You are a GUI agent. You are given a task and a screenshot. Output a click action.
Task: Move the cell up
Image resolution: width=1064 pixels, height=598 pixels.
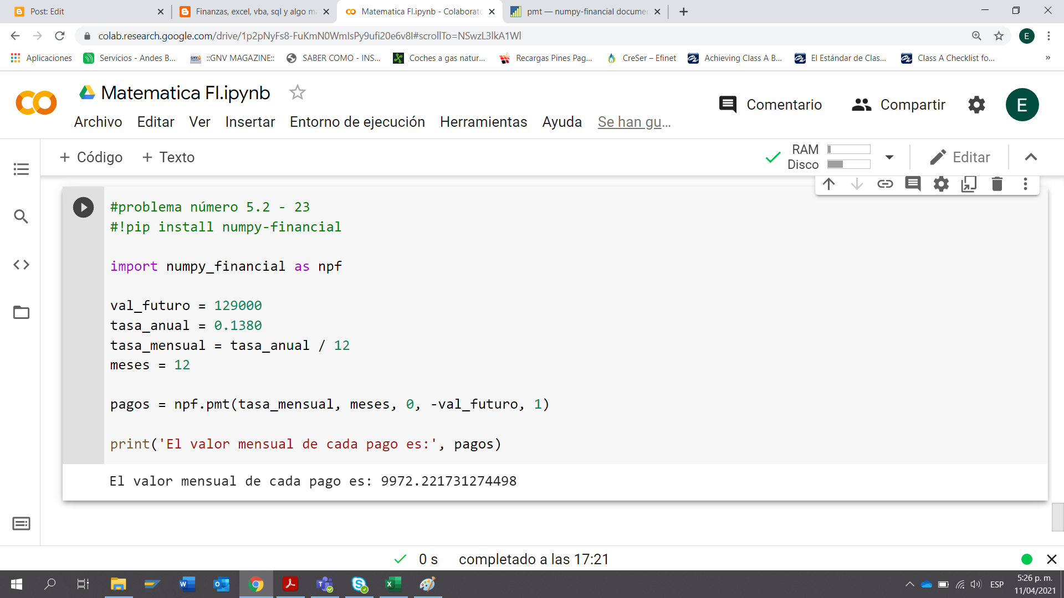[x=829, y=184]
